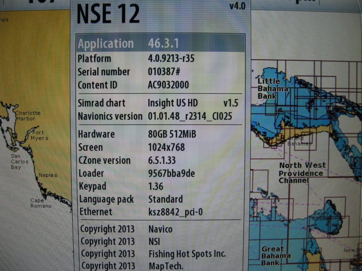Click Fort Myers label on the chart
This screenshot has height=271, width=362.
pos(39,135)
